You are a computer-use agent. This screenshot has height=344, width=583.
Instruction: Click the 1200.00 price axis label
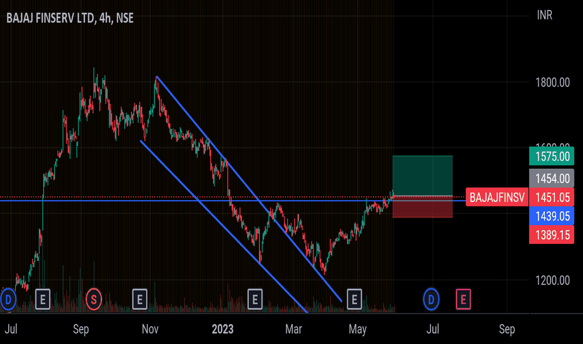click(552, 280)
